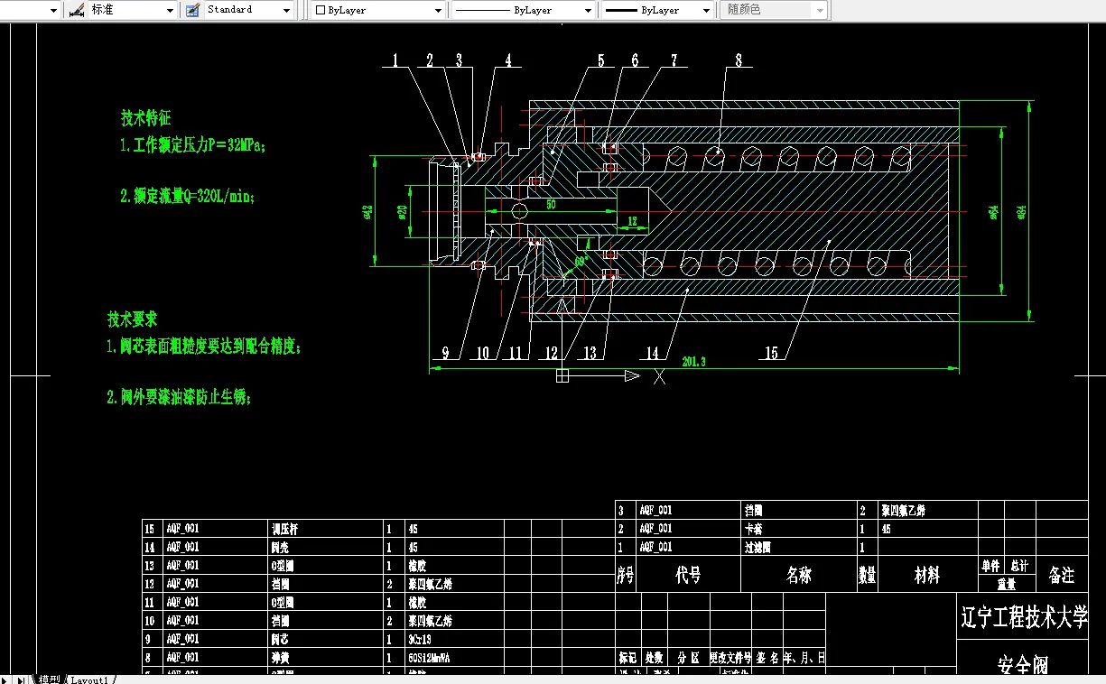This screenshot has width=1106, height=684.
Task: Click the 12 dimension inside the valve
Action: tap(631, 220)
